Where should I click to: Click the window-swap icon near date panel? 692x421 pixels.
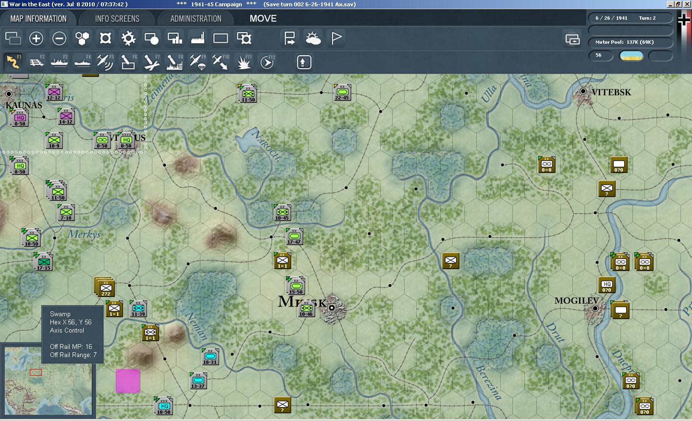(x=572, y=39)
